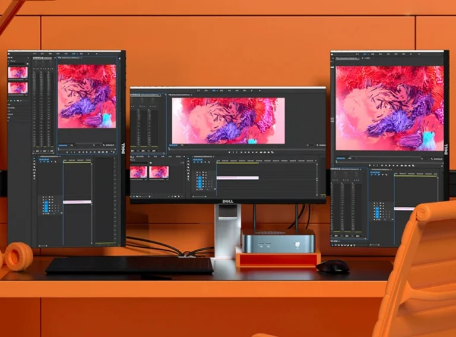The image size is (456, 337).
Task: Select the pink timeline clip on left monitor
Action: tap(77, 201)
